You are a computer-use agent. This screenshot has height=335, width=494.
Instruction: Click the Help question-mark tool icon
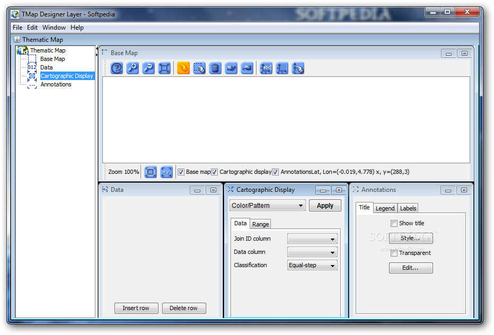pos(117,68)
